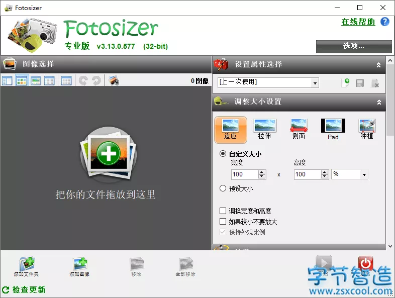The height and width of the screenshot is (298, 395).
Task: Select the 侧面 (Side) resize mode
Action: [x=299, y=129]
